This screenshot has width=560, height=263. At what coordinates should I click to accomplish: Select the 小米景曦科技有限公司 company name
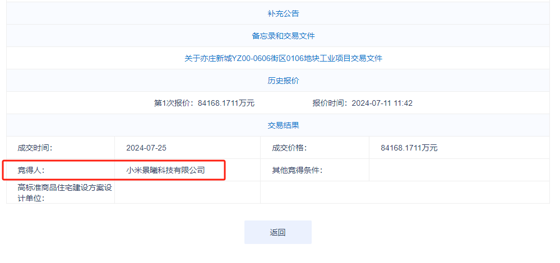tap(165, 170)
